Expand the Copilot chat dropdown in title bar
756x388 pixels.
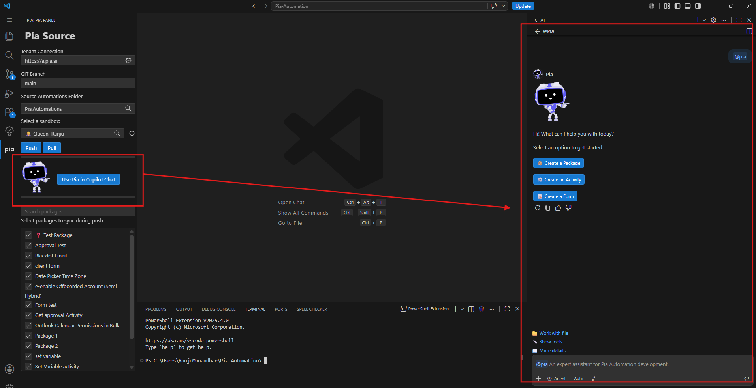click(x=503, y=6)
